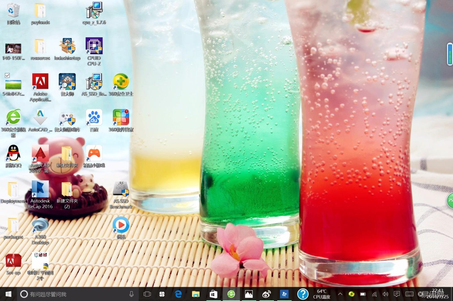Open the Start menu
Viewport: 453px width, 301px height.
point(8,294)
